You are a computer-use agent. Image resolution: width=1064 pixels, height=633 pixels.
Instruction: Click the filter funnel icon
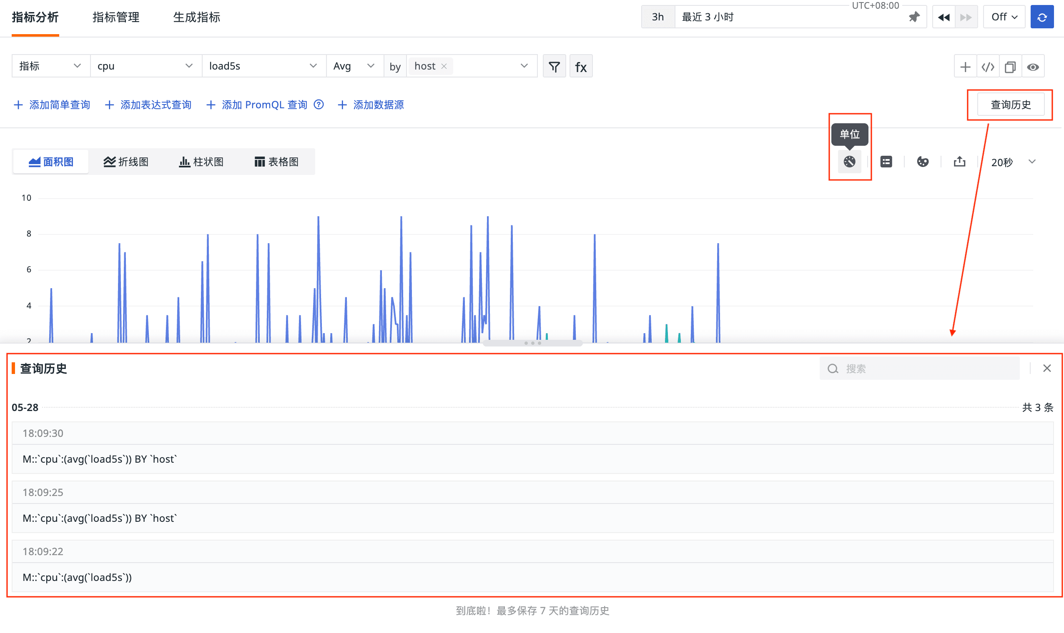pyautogui.click(x=554, y=67)
